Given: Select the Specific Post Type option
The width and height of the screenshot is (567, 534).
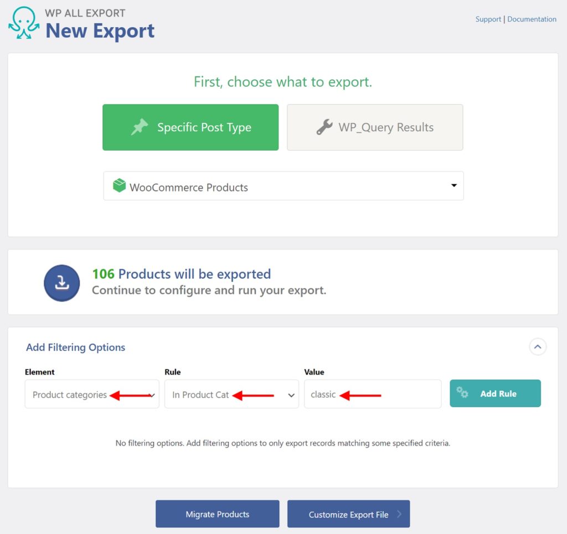Looking at the screenshot, I should click(190, 127).
